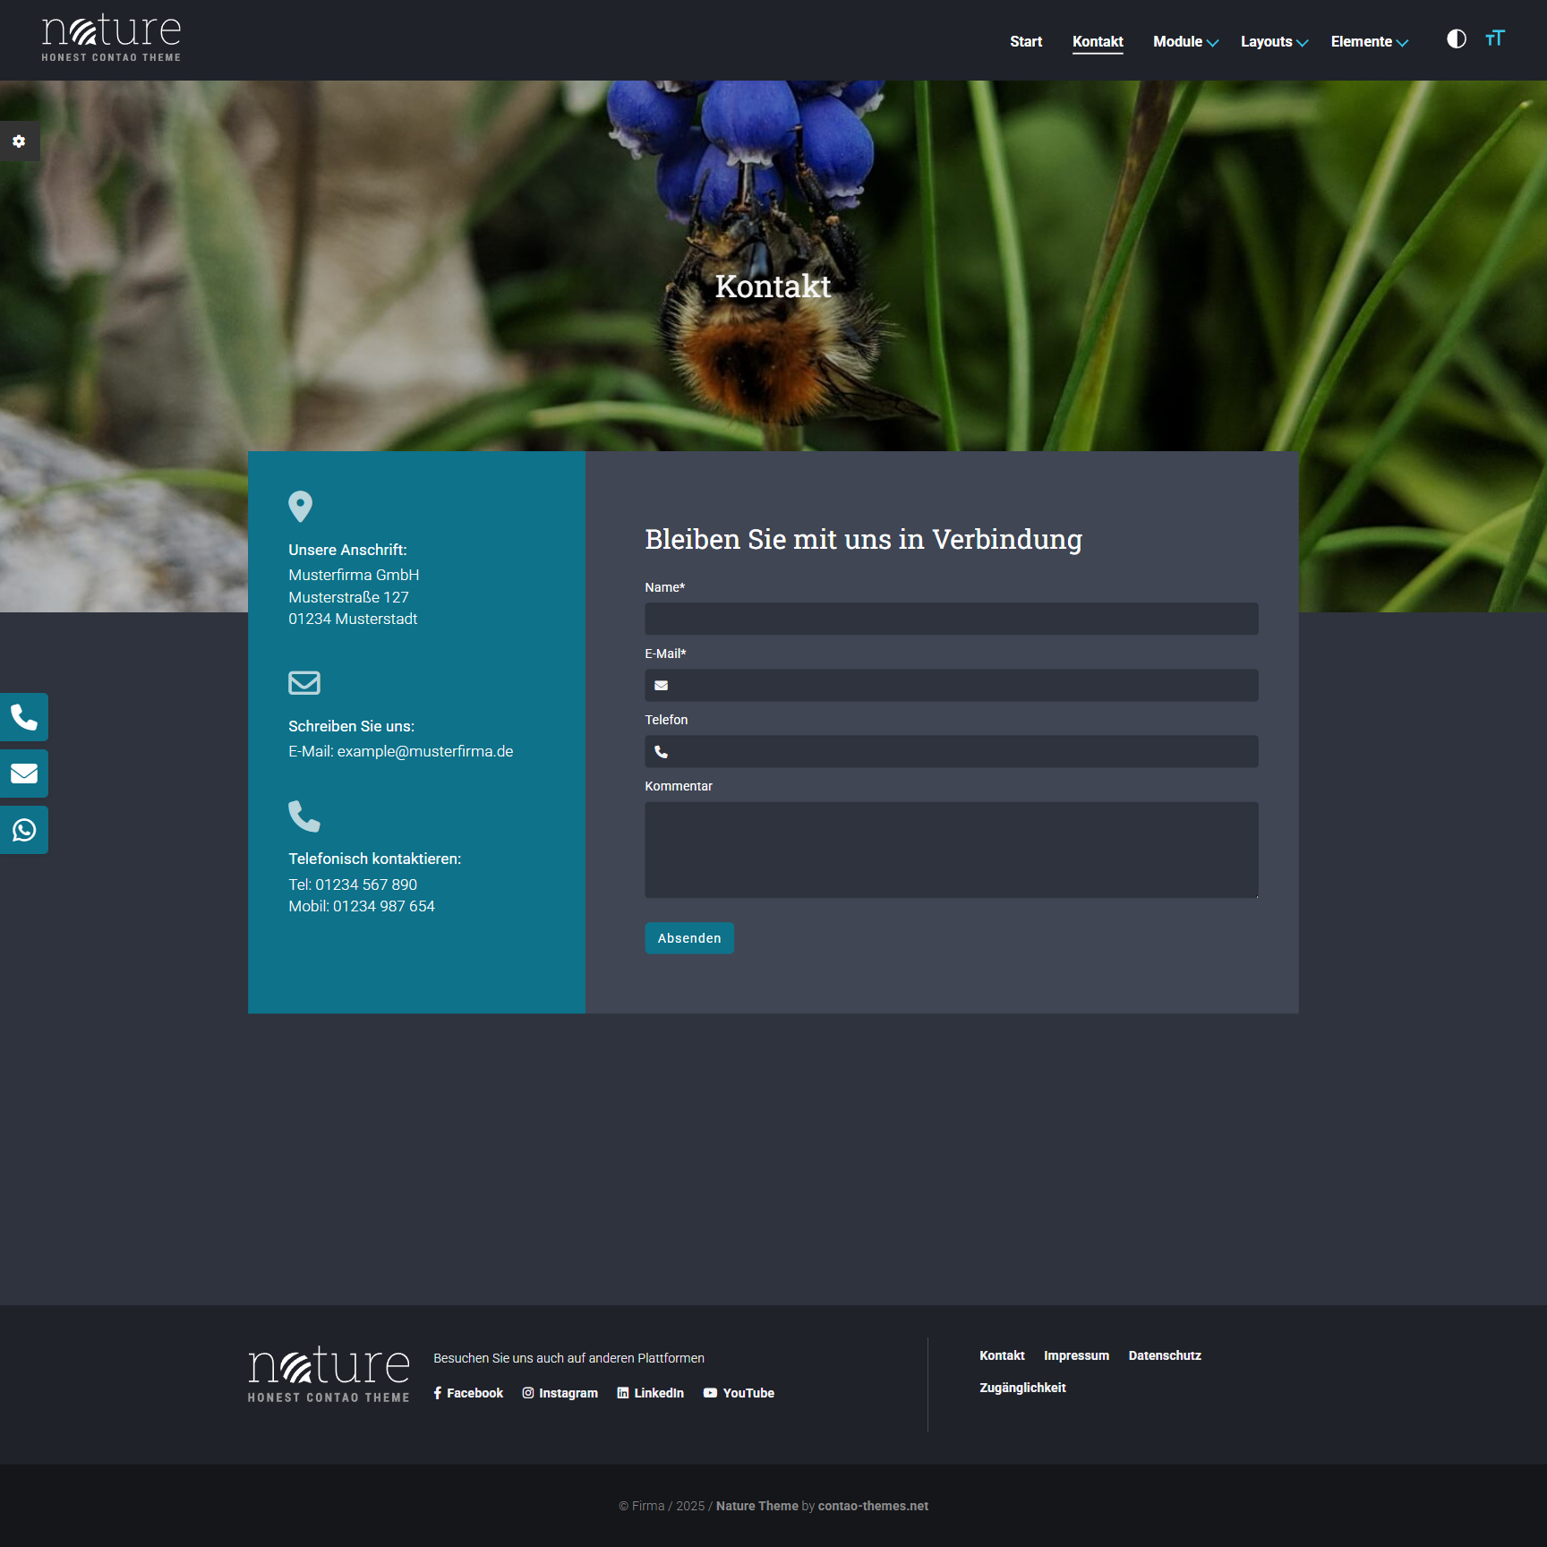Expand the Elemente dropdown chevron
The width and height of the screenshot is (1547, 1547).
pos(1402,43)
